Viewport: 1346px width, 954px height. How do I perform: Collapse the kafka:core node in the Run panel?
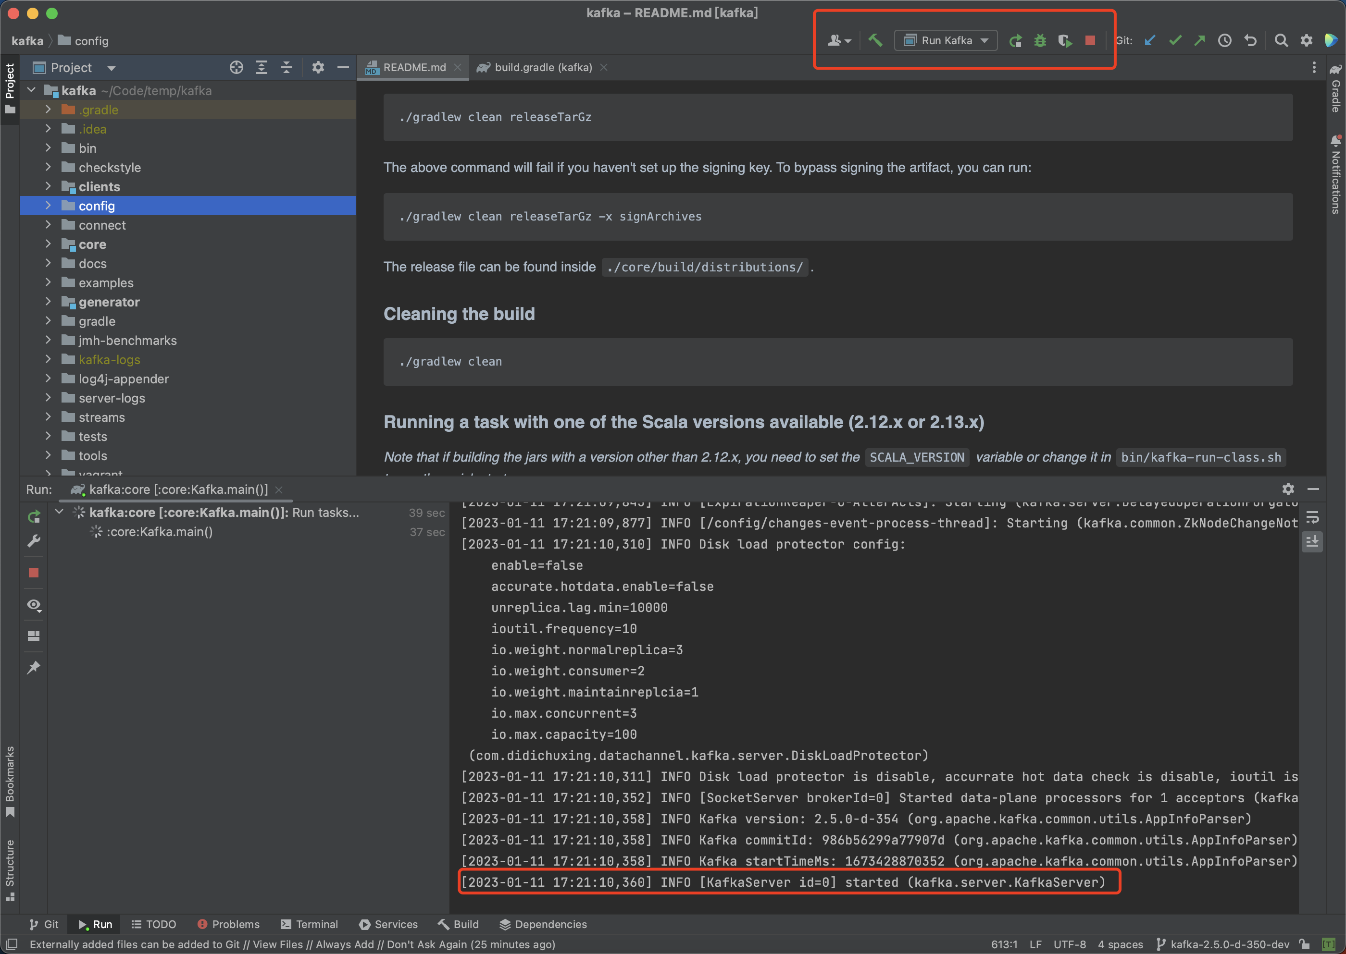point(59,512)
